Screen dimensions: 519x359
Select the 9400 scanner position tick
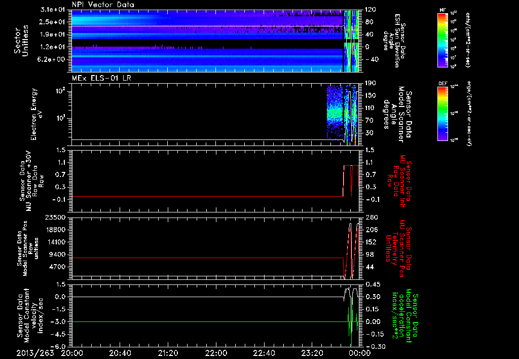[57, 255]
